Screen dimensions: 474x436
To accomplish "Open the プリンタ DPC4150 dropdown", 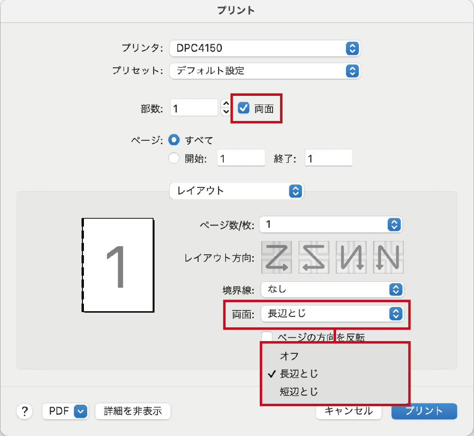I will [265, 48].
